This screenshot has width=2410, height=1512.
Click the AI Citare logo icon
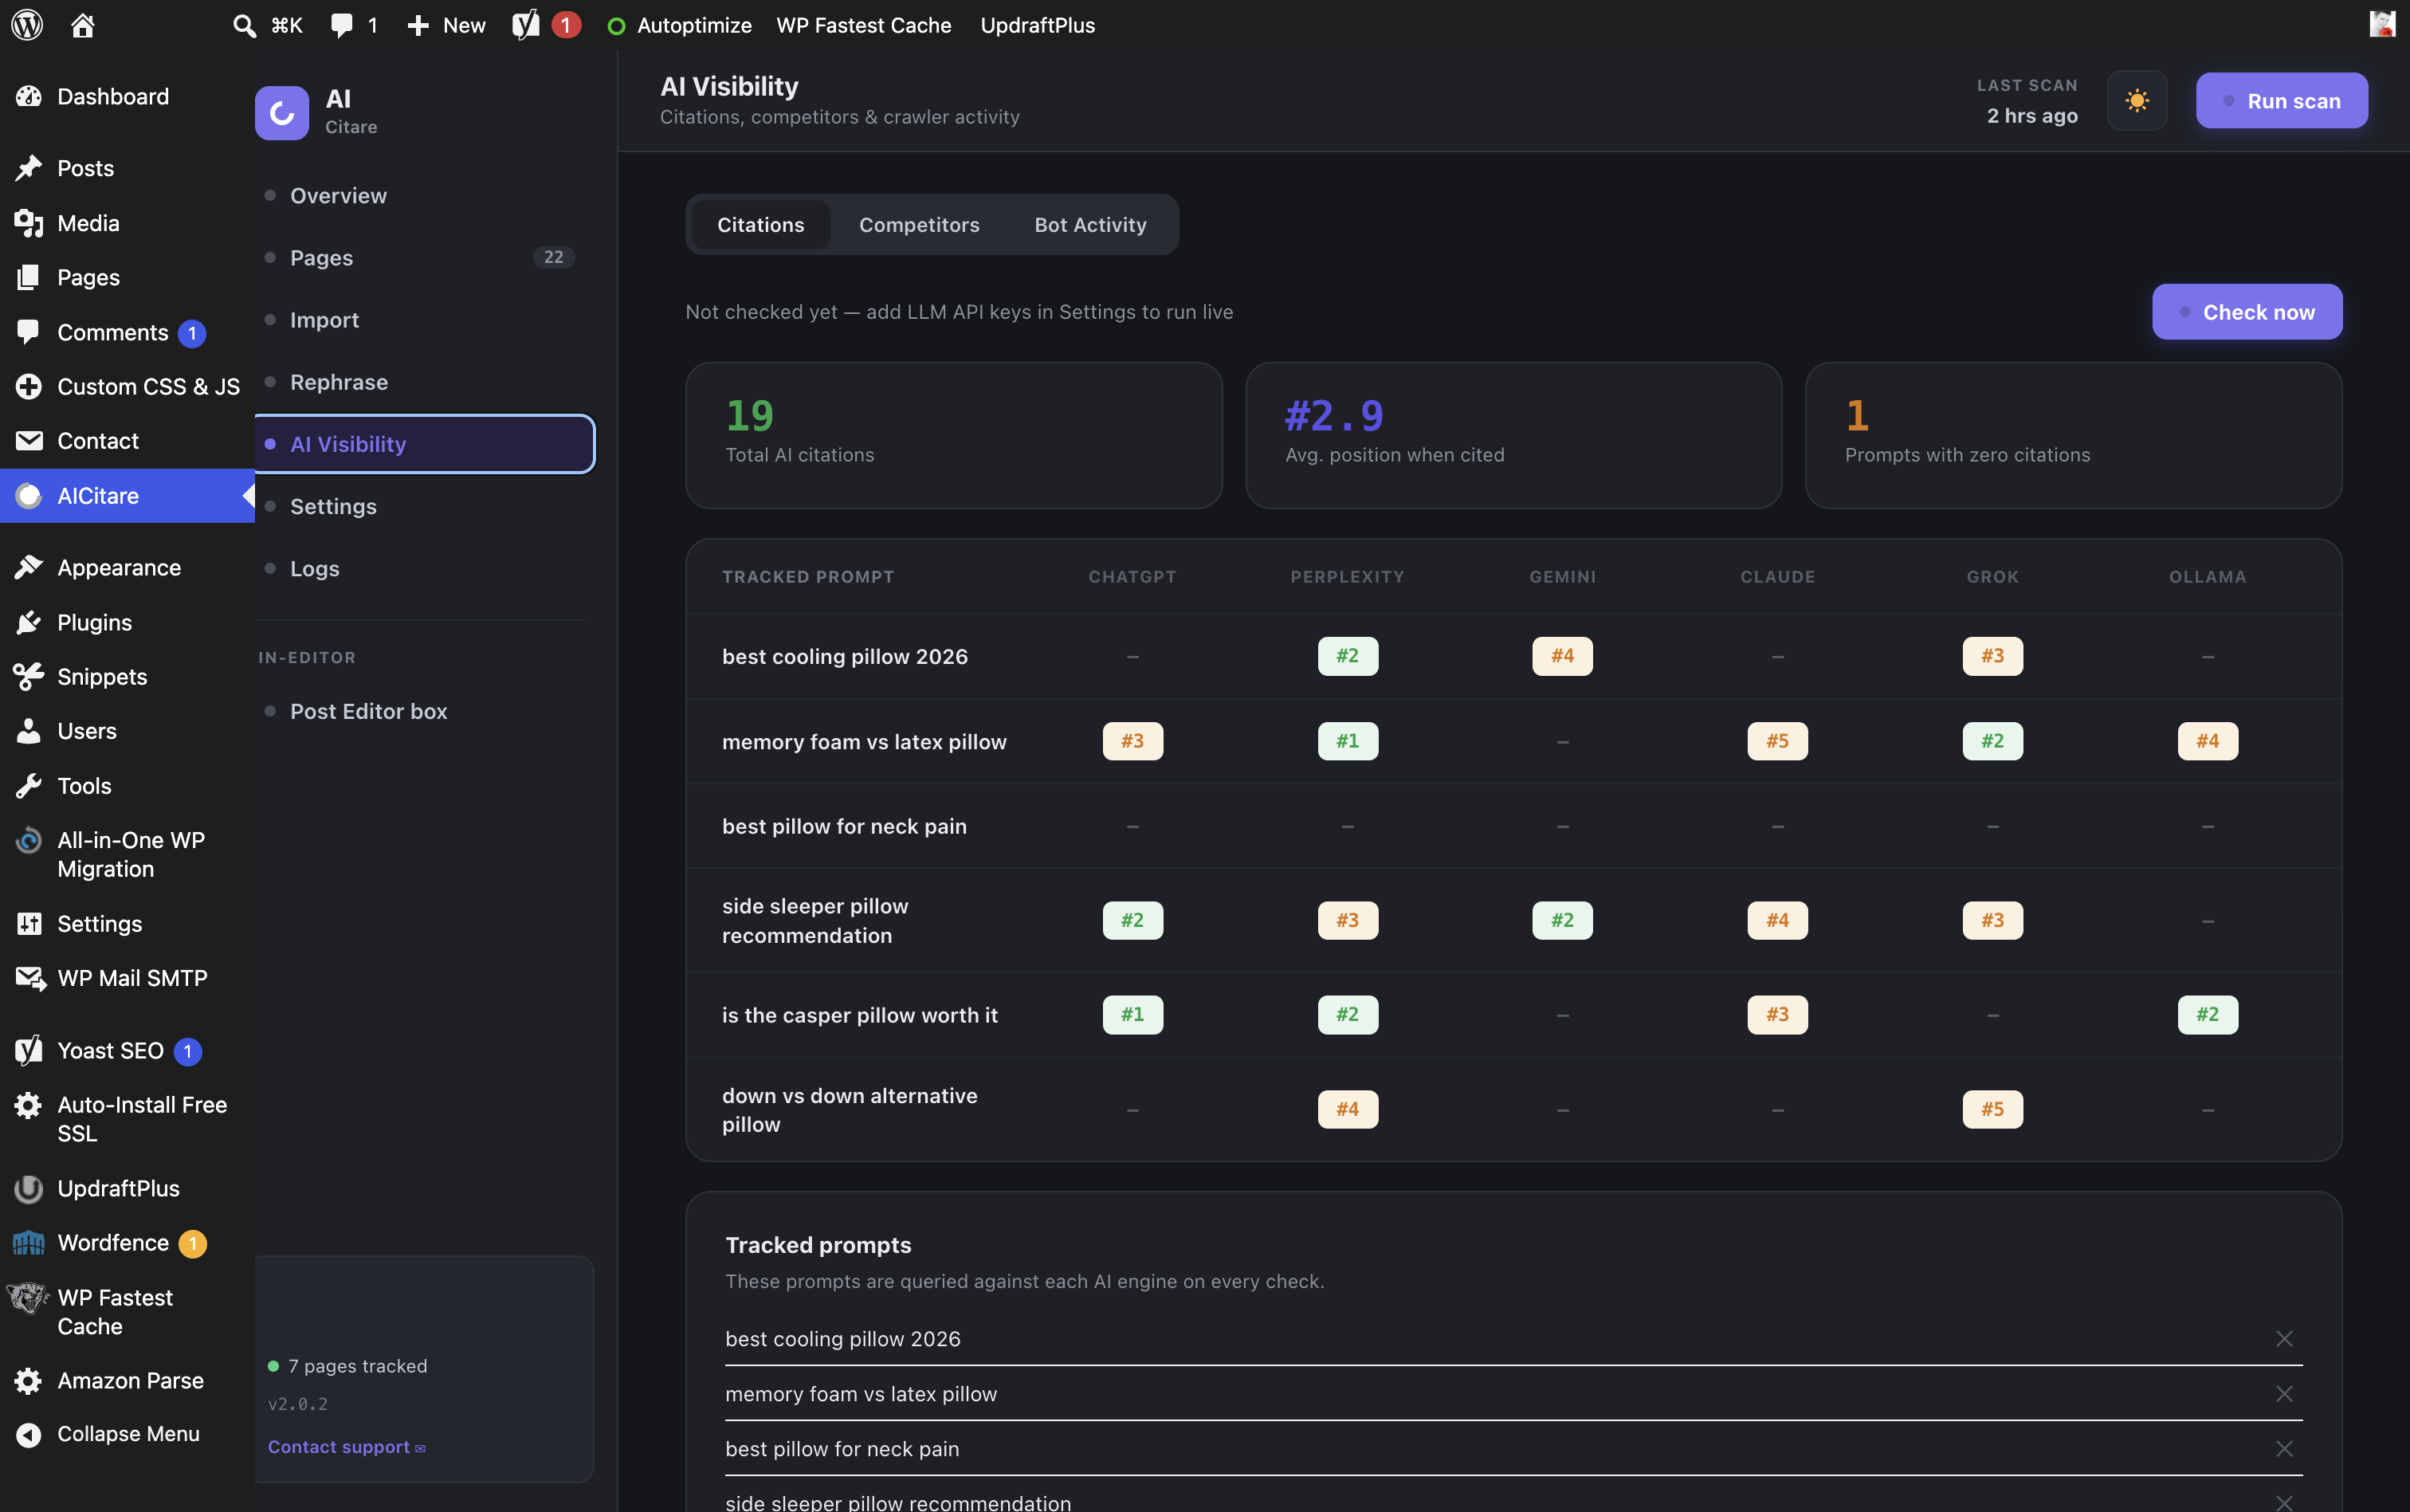coord(282,113)
